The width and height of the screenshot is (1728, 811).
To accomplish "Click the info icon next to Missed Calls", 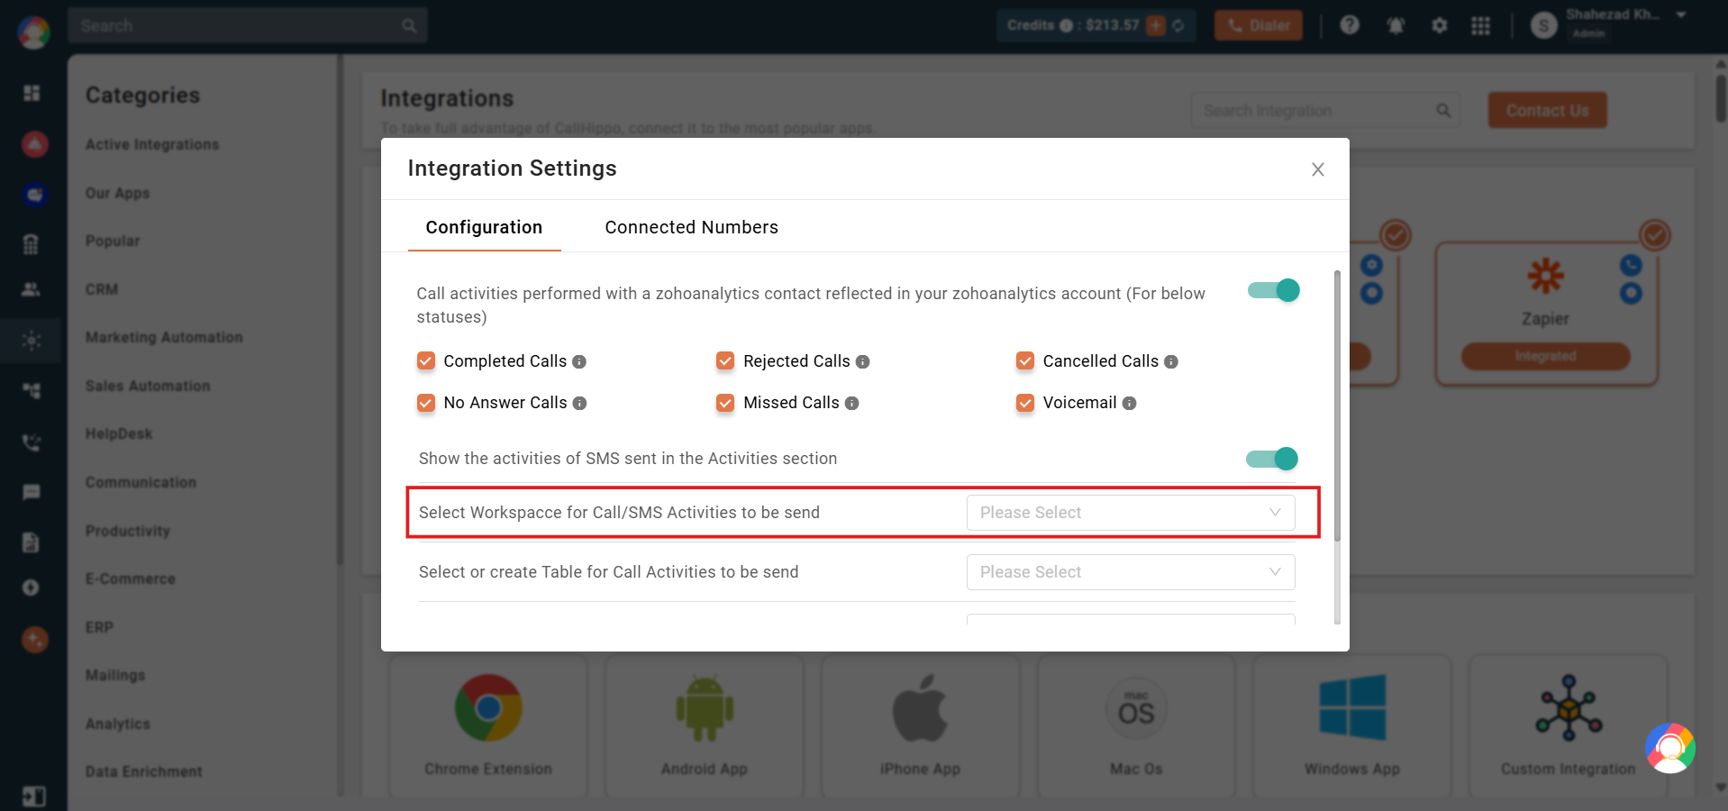I will point(851,403).
